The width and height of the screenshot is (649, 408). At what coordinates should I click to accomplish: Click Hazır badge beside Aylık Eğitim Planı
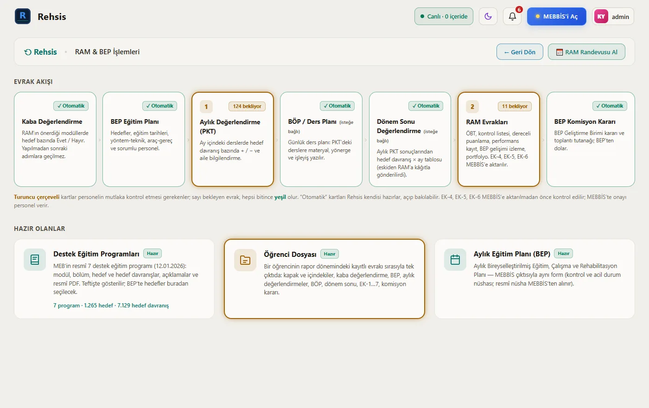coord(564,254)
